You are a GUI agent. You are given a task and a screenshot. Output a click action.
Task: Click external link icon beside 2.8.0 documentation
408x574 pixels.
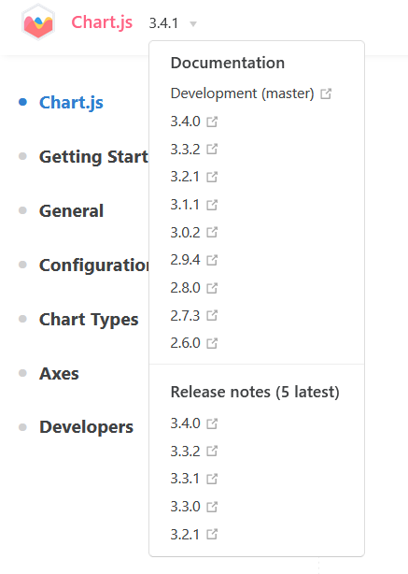(212, 288)
